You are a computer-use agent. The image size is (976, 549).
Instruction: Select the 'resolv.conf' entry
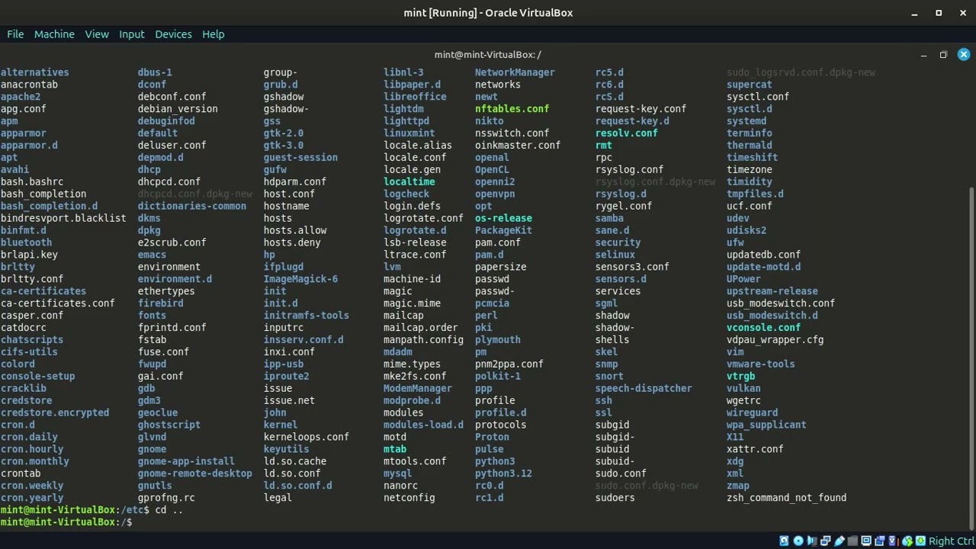[627, 133]
